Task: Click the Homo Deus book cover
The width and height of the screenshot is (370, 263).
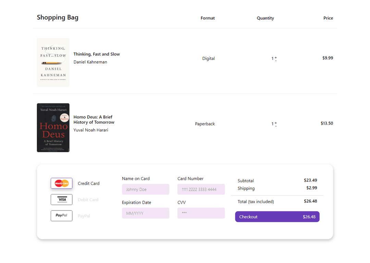Action: tap(53, 127)
